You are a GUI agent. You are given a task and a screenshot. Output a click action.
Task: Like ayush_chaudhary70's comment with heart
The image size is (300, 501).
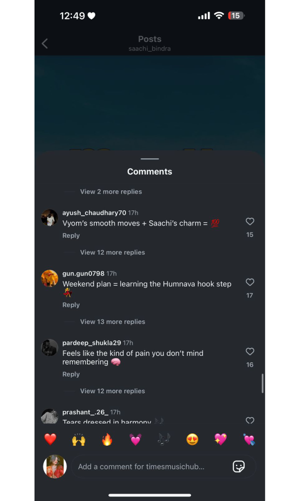point(249,221)
